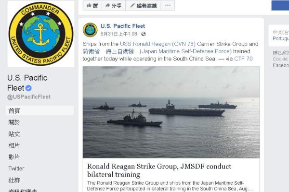Image resolution: width=289 pixels, height=192 pixels.
Task: Open the Twitter sidebar item
Action: 16,168
